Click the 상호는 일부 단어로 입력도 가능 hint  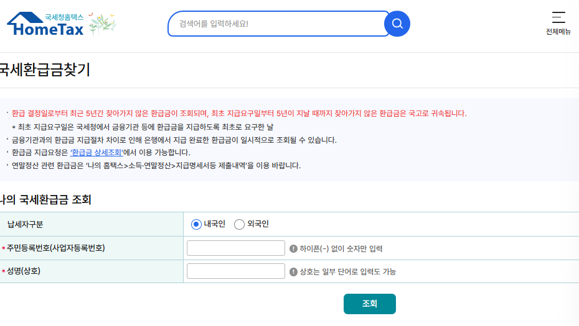pyautogui.click(x=348, y=272)
